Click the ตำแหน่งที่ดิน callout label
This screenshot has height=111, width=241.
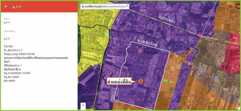[122, 82]
